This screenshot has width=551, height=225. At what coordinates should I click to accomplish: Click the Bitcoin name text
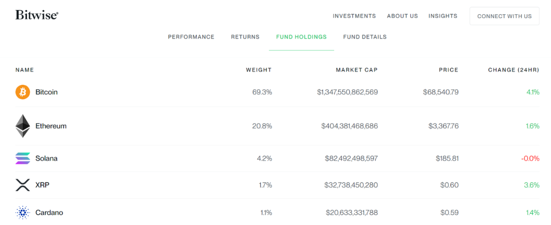46,92
